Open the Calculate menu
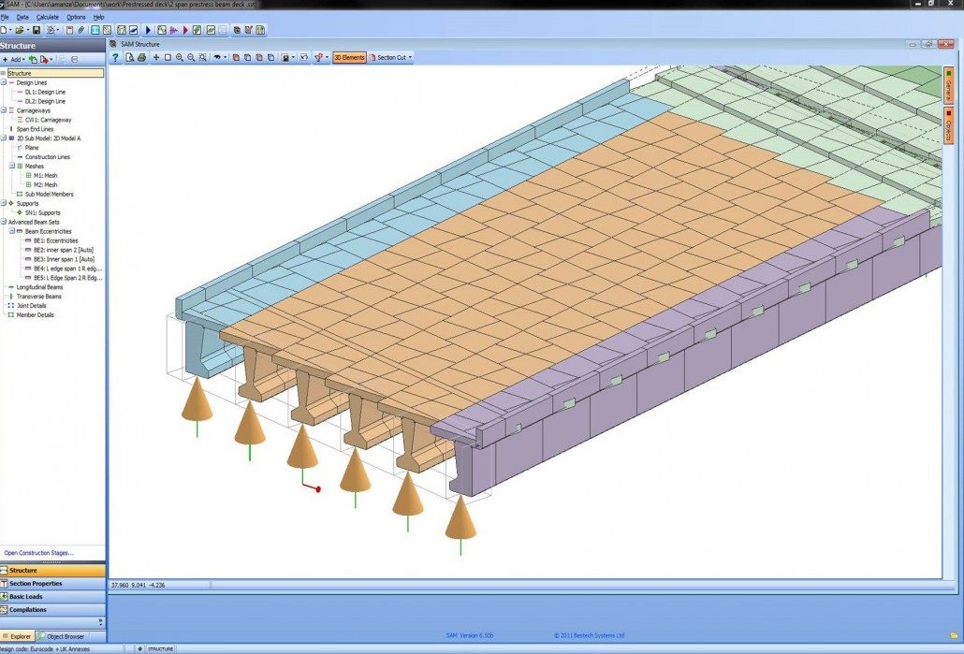964x654 pixels. (x=47, y=17)
